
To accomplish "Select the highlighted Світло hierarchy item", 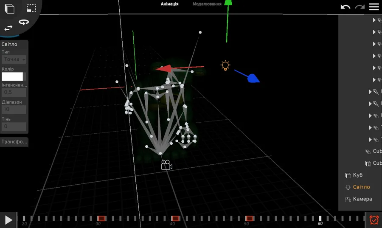I will [360, 187].
